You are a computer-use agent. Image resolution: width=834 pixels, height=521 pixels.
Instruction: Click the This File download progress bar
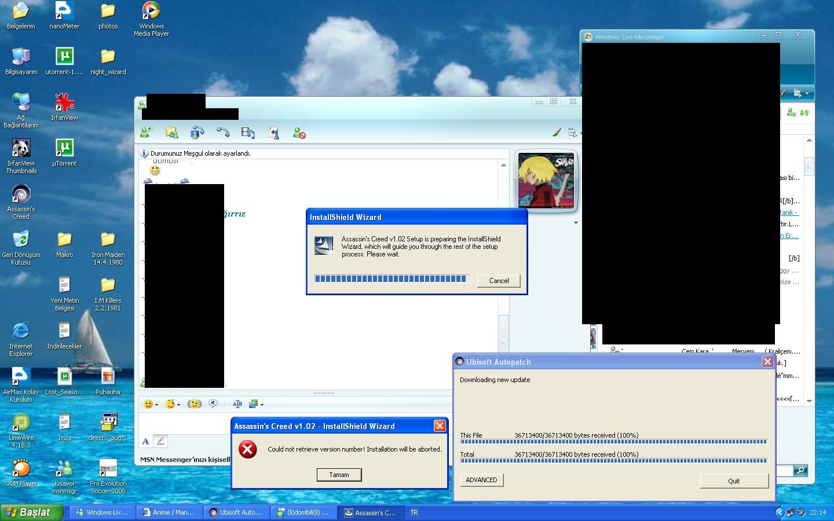click(614, 442)
